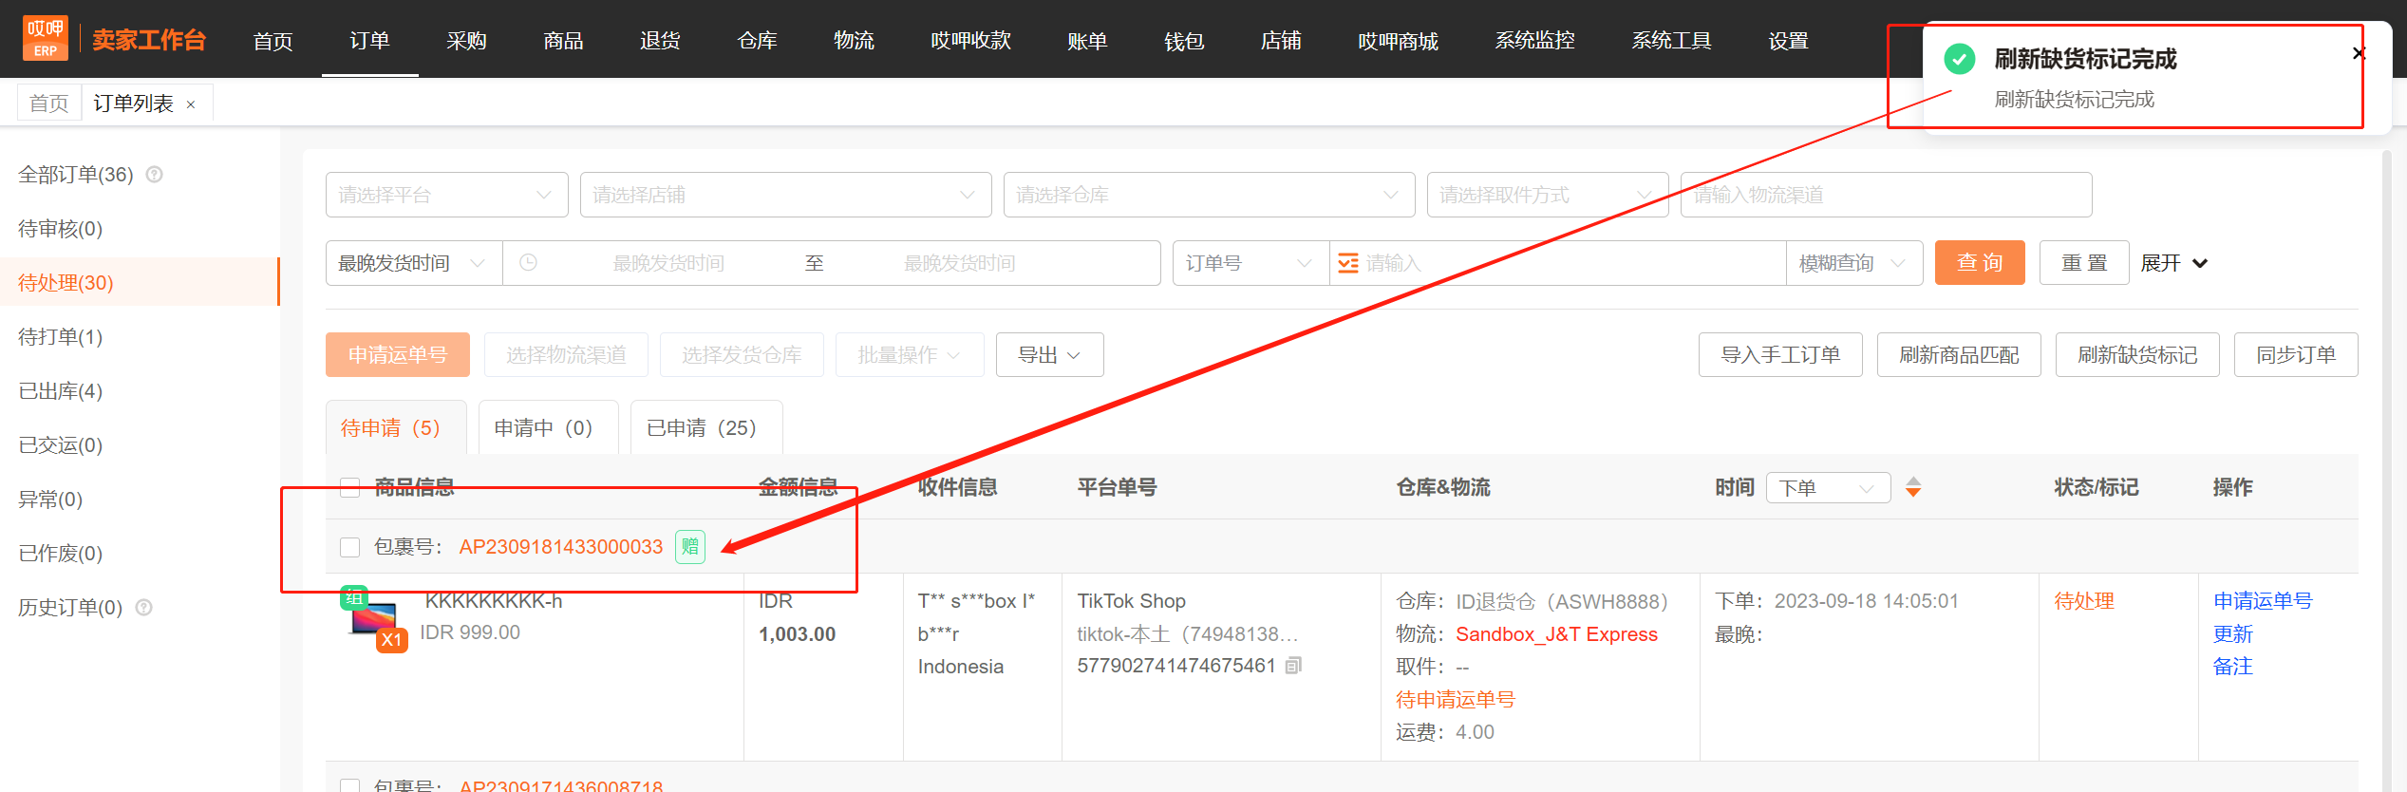The width and height of the screenshot is (2407, 792).
Task: Open the 模糊查询 match mode dropdown
Action: [1854, 263]
